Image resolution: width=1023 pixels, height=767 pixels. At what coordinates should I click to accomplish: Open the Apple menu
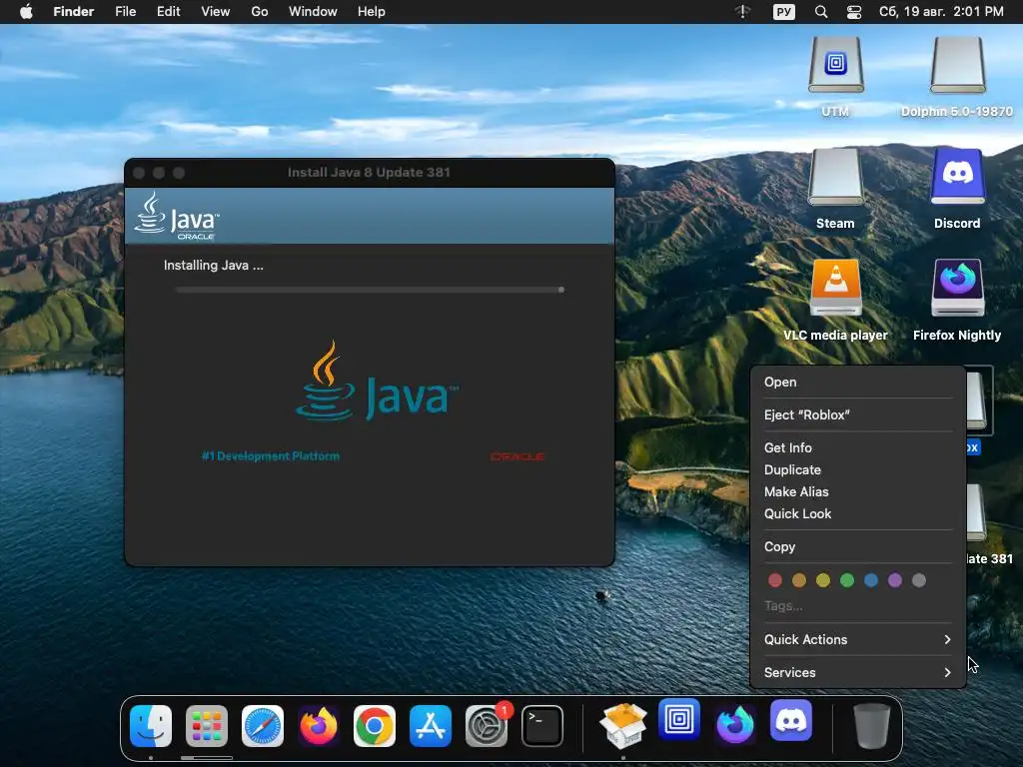(26, 12)
